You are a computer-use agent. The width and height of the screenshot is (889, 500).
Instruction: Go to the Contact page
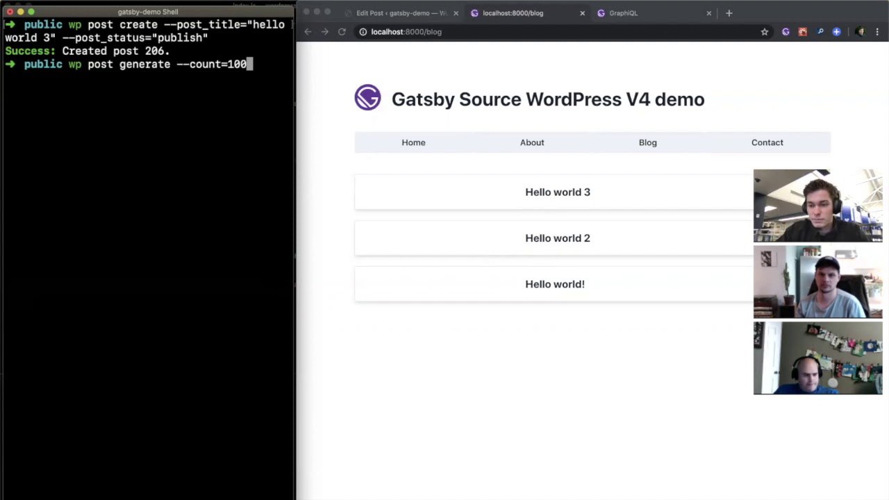click(767, 142)
